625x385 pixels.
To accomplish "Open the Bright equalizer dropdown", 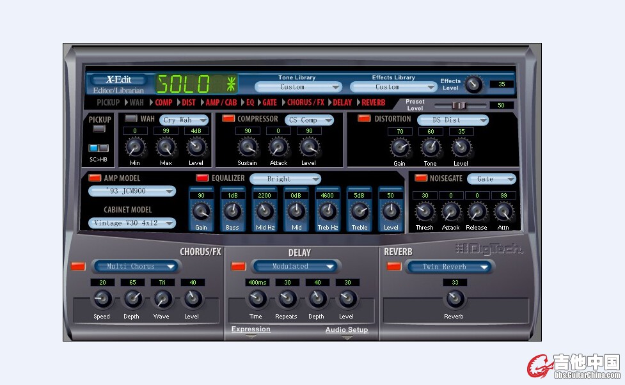I will pyautogui.click(x=285, y=179).
